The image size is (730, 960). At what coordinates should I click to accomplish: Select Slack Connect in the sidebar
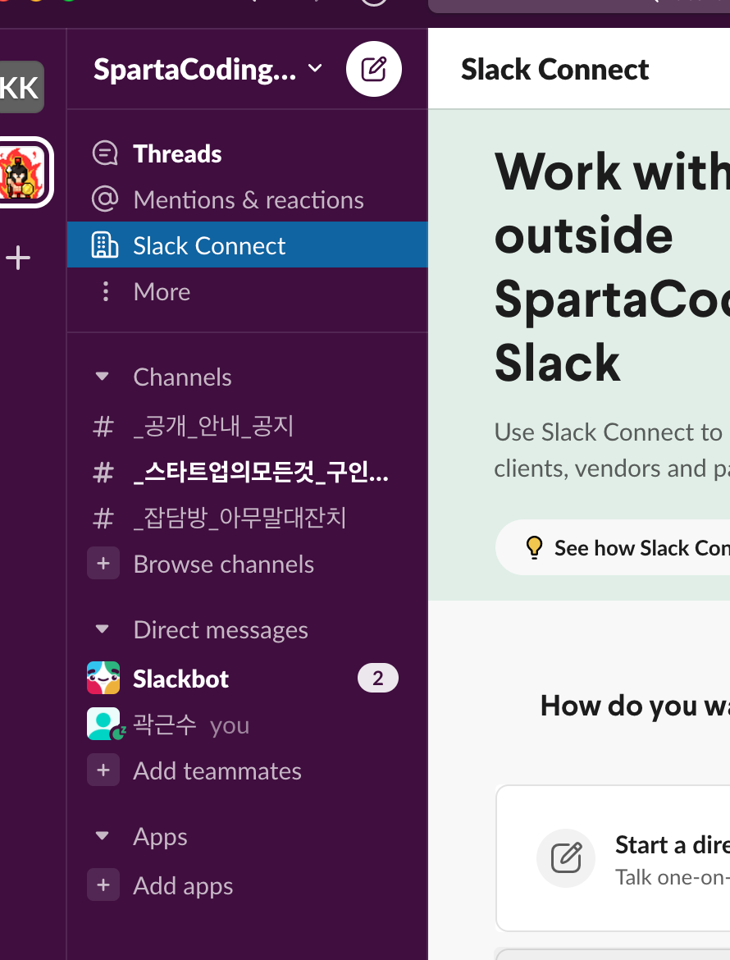(x=247, y=245)
